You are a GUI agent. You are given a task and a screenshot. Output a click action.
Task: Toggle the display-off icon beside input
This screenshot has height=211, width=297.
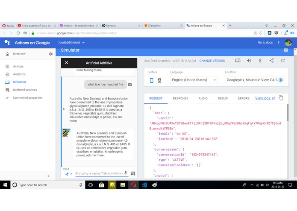[133, 173]
